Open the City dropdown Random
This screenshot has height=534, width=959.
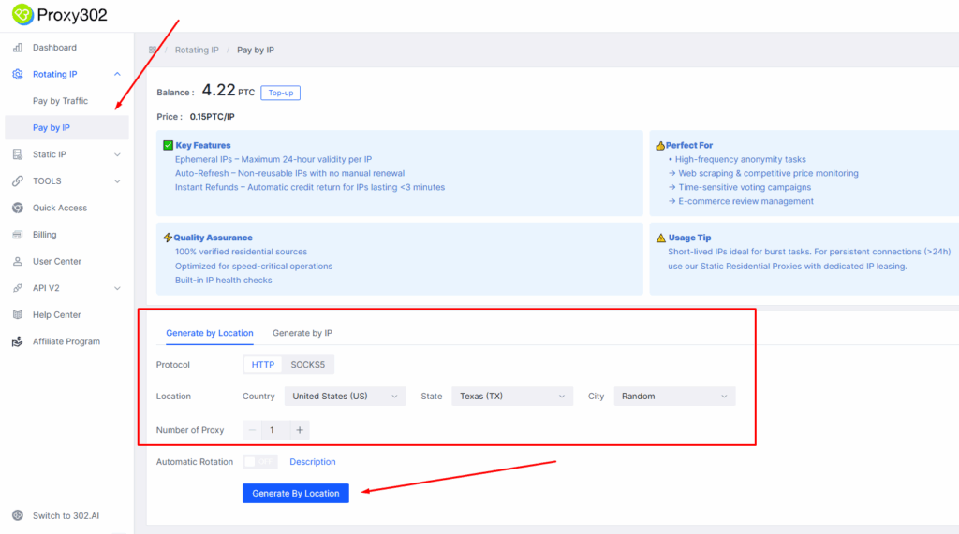(674, 396)
